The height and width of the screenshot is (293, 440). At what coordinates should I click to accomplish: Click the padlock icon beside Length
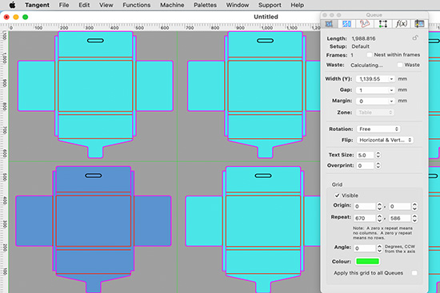click(x=415, y=38)
